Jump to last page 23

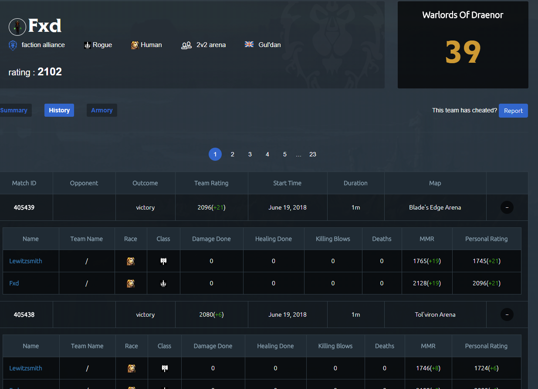pyautogui.click(x=313, y=154)
